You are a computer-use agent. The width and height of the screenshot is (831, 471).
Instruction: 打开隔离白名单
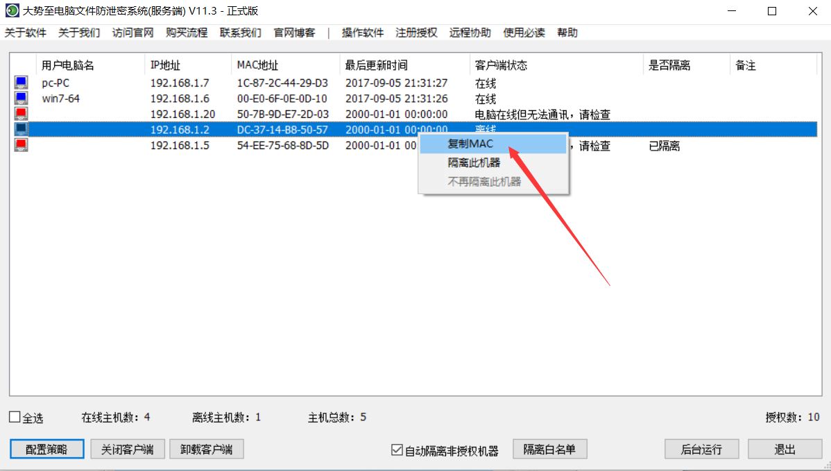point(549,449)
